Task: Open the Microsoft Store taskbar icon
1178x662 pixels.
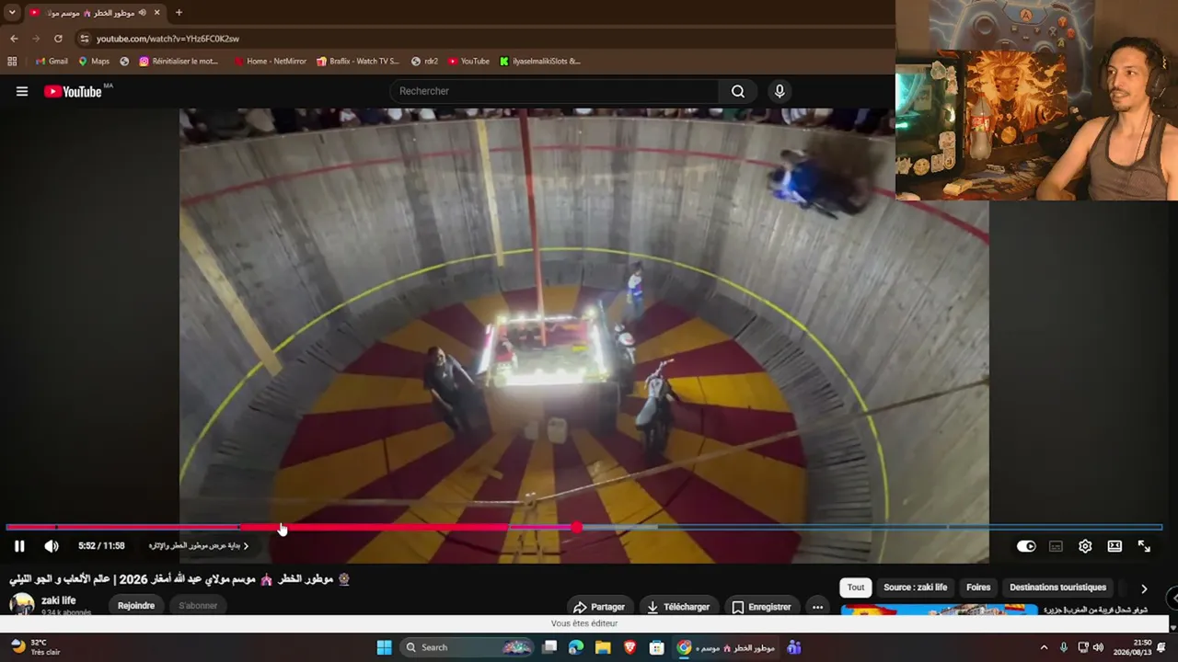Action: pyautogui.click(x=657, y=647)
